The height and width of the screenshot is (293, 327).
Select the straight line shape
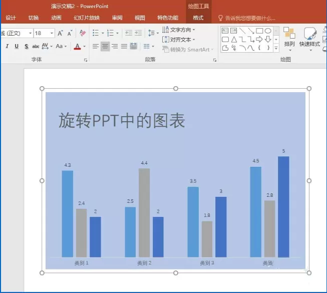click(x=242, y=31)
